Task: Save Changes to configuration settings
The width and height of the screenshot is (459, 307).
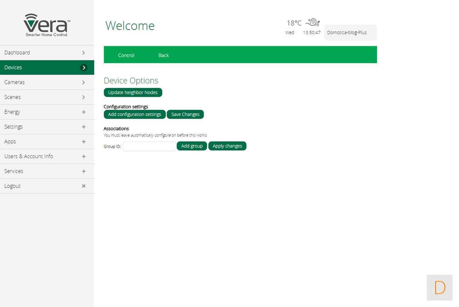Action: 185,115
